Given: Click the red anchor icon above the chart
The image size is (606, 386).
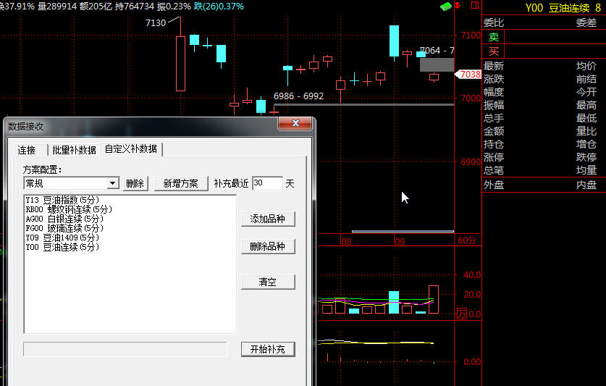Looking at the screenshot, I should 458,5.
